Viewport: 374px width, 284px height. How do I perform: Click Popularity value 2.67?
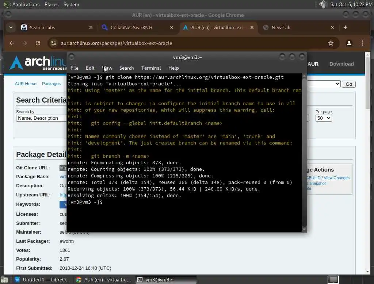(x=64, y=259)
